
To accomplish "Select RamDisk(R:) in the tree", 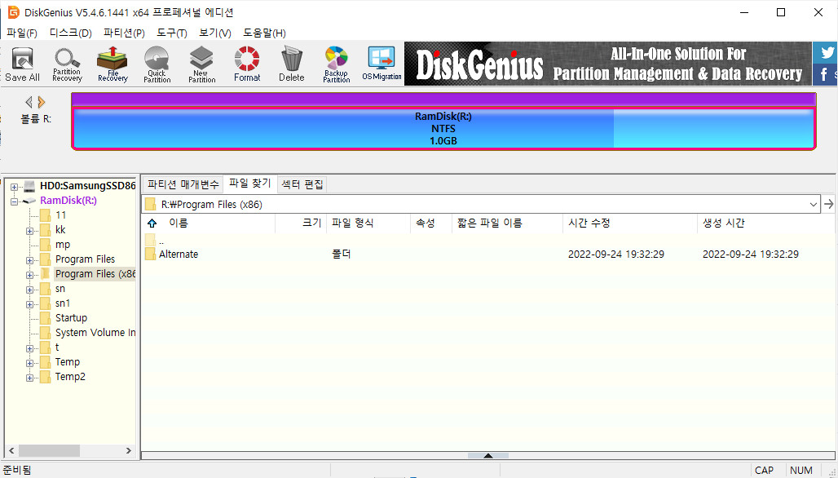I will (68, 201).
